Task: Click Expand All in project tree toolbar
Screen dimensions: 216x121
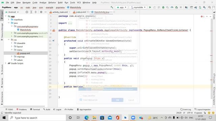Action: click(x=31, y=12)
